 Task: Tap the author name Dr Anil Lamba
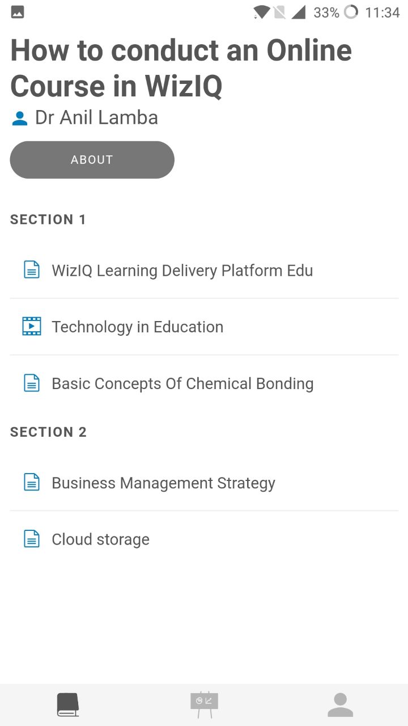(x=96, y=117)
